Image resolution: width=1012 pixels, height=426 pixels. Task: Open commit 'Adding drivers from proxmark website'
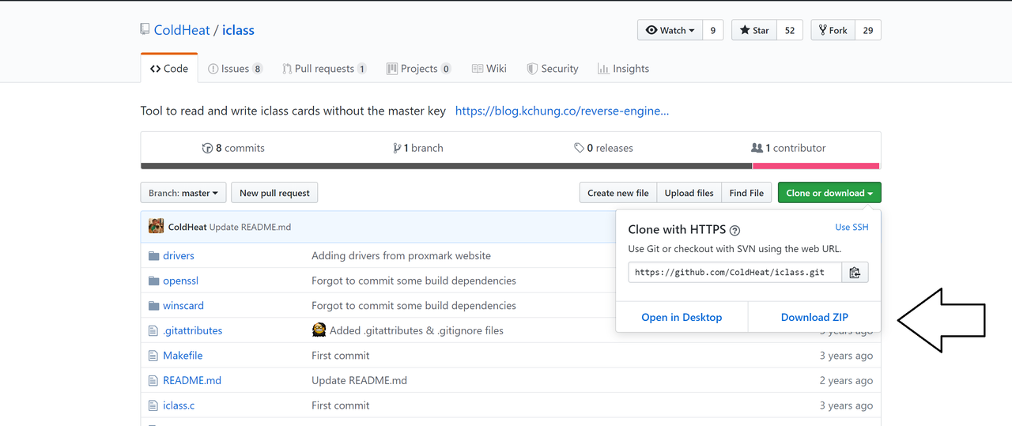coord(401,255)
